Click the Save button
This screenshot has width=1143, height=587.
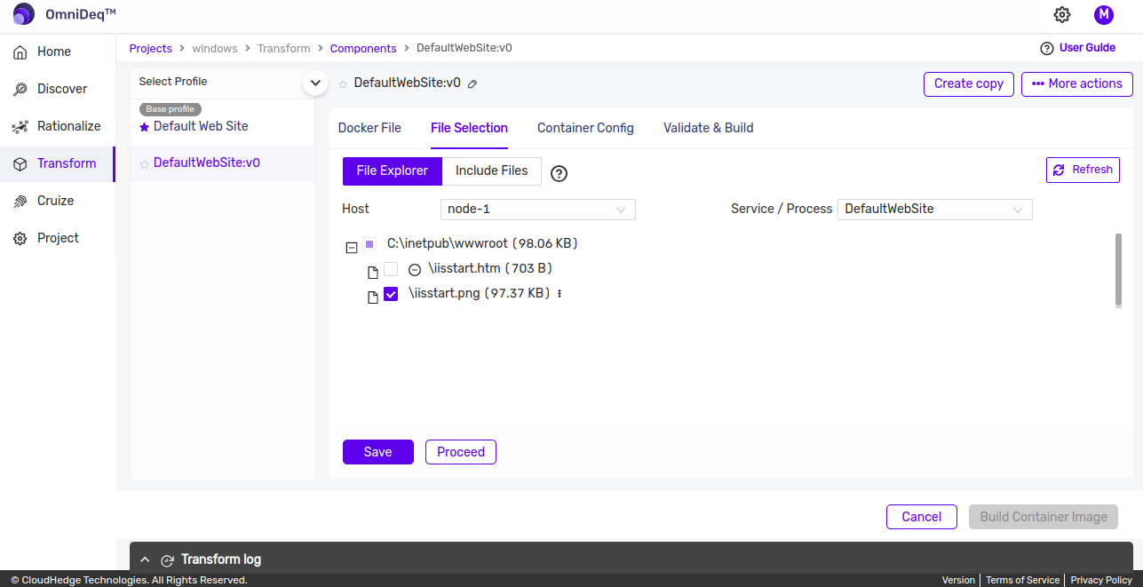377,452
